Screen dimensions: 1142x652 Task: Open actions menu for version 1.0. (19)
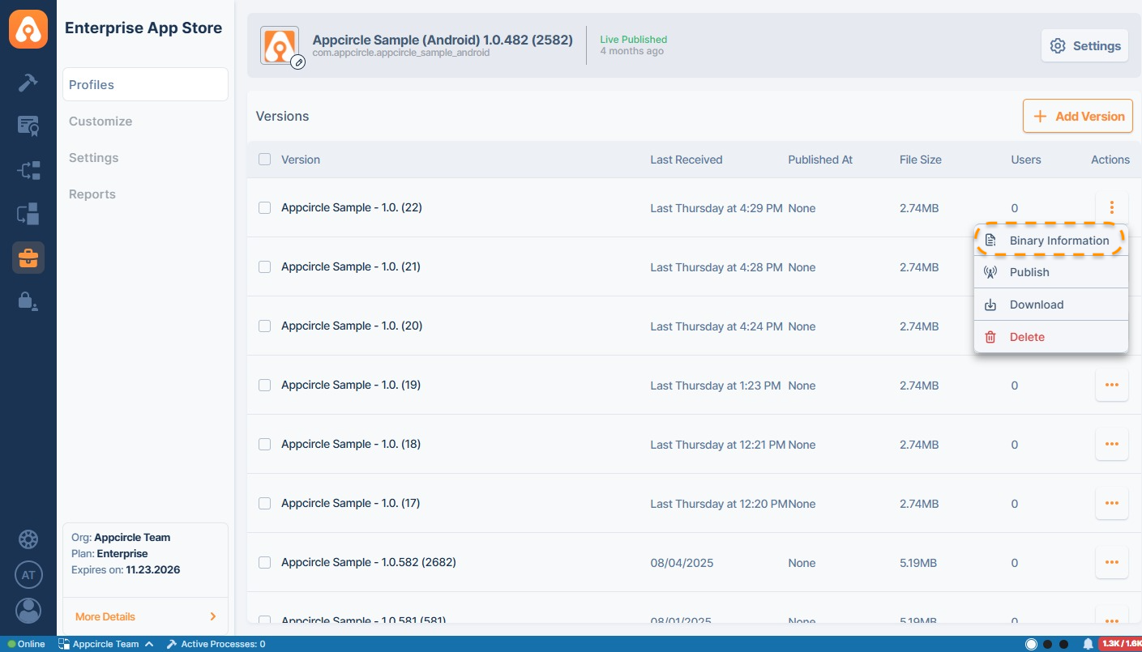point(1111,386)
